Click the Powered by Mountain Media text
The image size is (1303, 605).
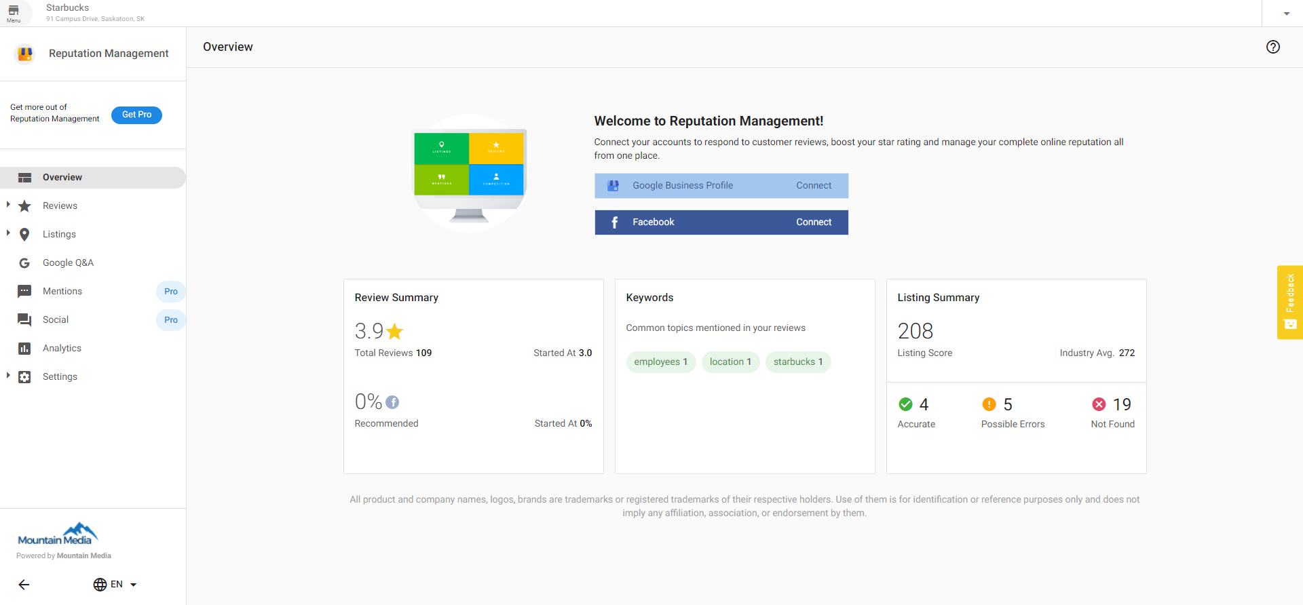tap(64, 556)
